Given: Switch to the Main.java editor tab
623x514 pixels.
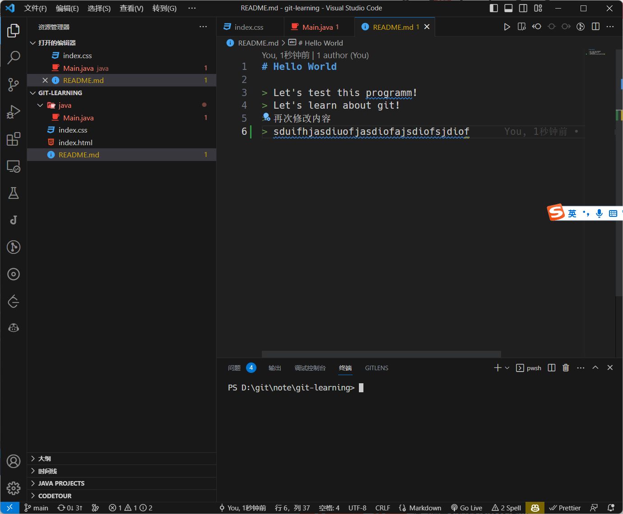Looking at the screenshot, I should 317,27.
